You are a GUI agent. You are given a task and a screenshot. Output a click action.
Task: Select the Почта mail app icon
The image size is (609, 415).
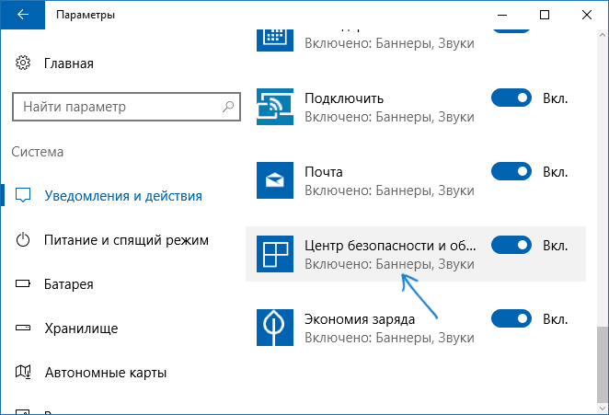[275, 180]
